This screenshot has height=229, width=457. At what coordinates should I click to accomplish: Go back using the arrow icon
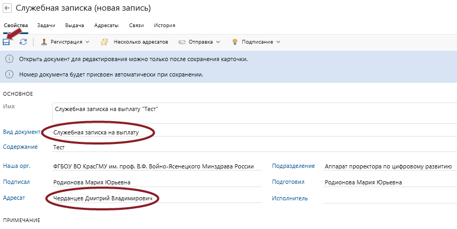(x=7, y=9)
